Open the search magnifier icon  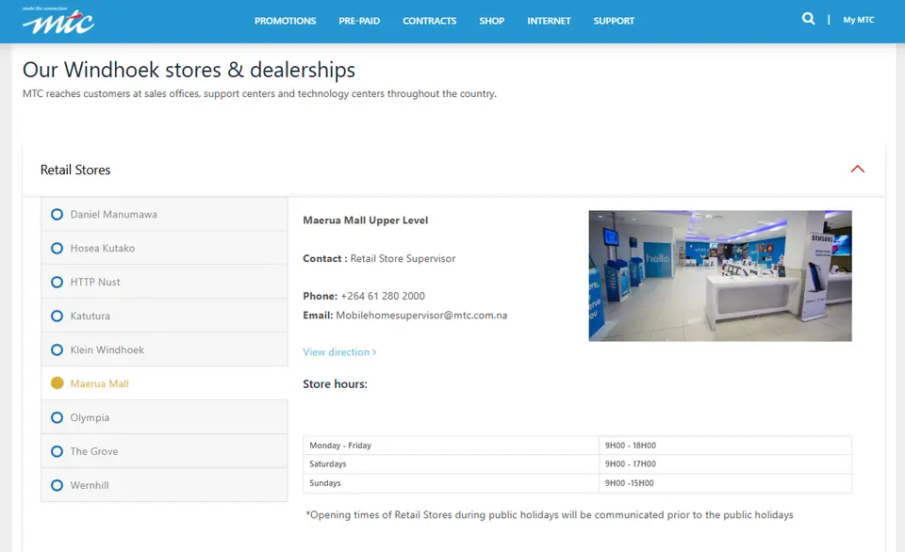point(808,19)
